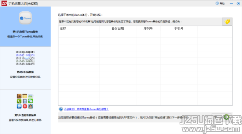Click the blue messages icon
242x134 pixels.
pyautogui.click(x=19, y=106)
